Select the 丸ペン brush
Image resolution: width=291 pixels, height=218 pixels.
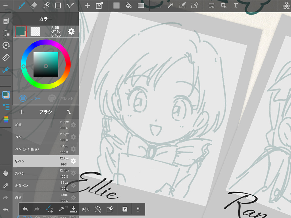click(x=37, y=173)
